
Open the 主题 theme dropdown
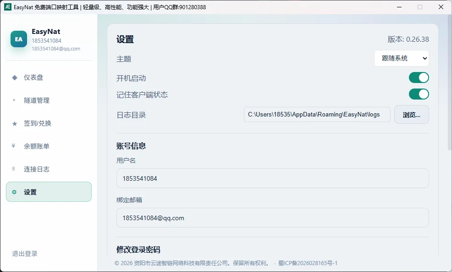tap(401, 58)
